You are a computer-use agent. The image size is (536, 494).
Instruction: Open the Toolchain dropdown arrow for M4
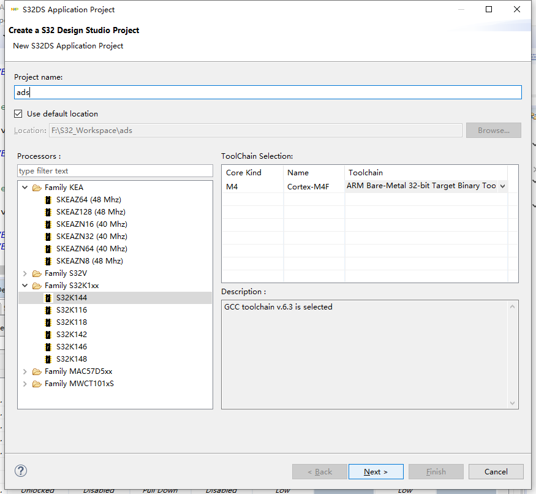[x=502, y=186]
